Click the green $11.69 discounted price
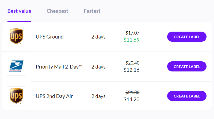Screen dimensions: 214x119 [x=131, y=40]
